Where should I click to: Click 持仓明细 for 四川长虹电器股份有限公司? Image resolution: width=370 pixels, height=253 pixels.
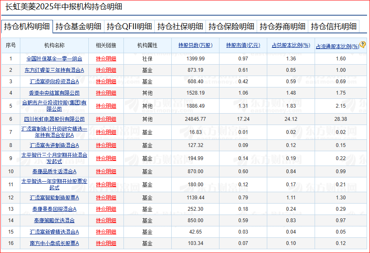click(106, 119)
